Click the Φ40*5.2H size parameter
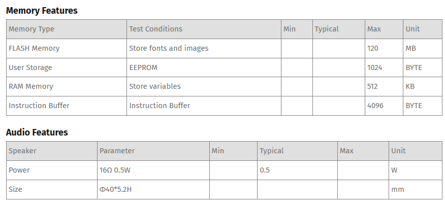This screenshot has height=202, width=445. coord(115,189)
